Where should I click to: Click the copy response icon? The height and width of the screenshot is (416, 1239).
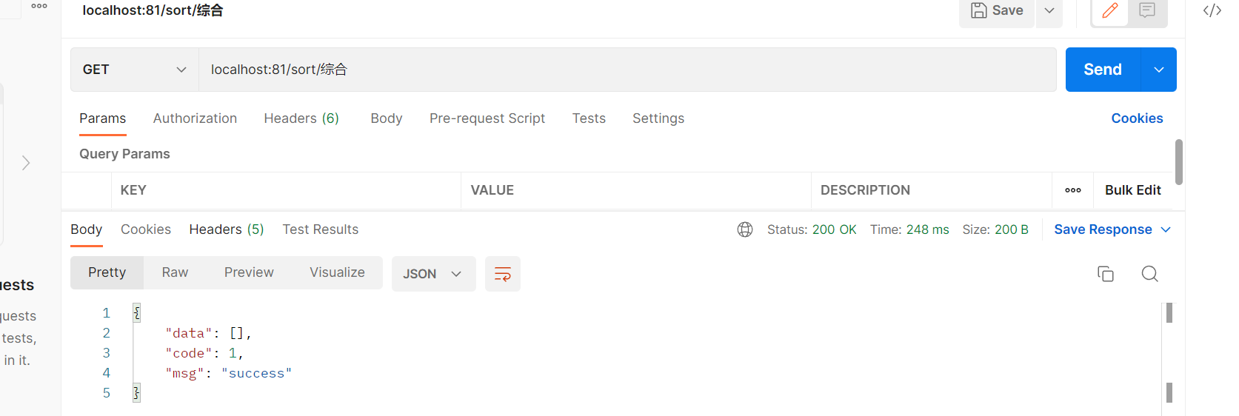[x=1105, y=274]
